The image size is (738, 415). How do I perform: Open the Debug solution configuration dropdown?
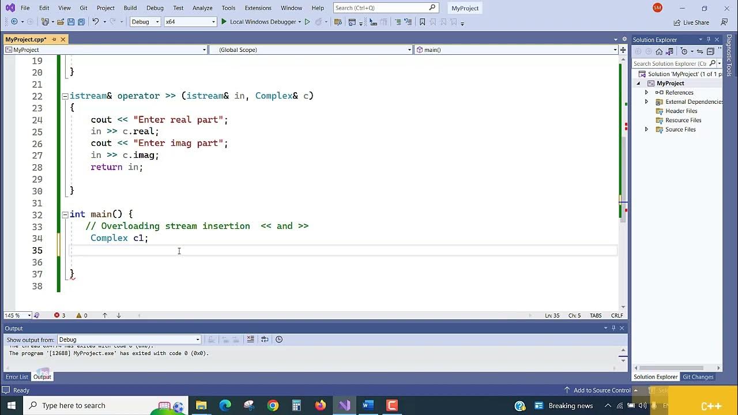click(145, 22)
